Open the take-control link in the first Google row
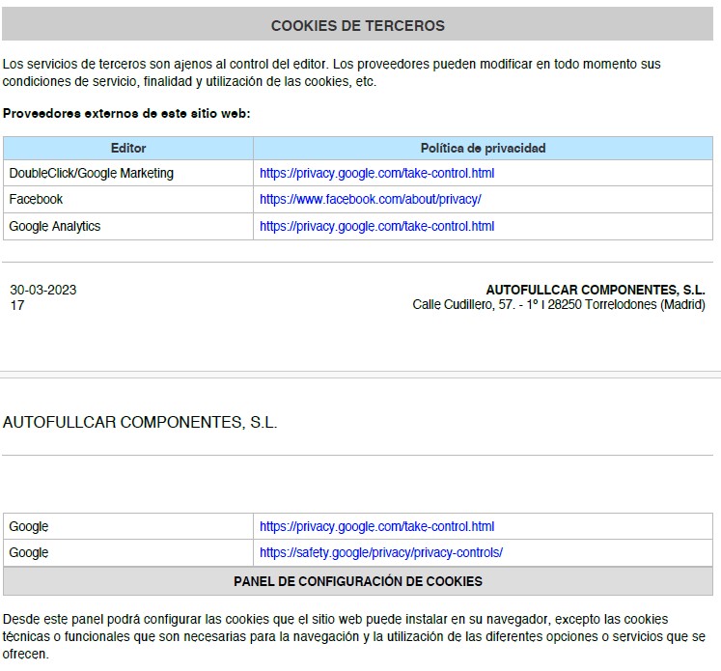The height and width of the screenshot is (671, 721). (x=376, y=526)
